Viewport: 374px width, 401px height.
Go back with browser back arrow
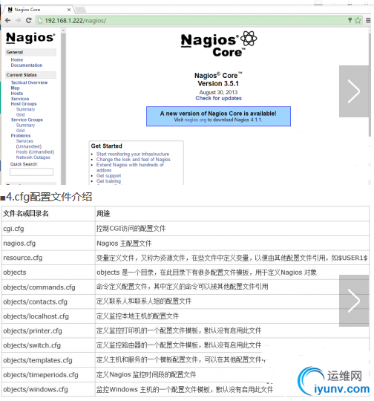coord(7,21)
